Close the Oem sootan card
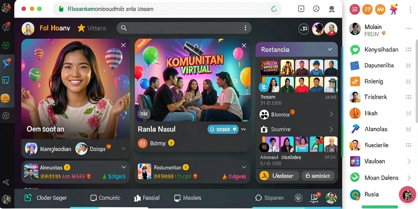 [123, 45]
